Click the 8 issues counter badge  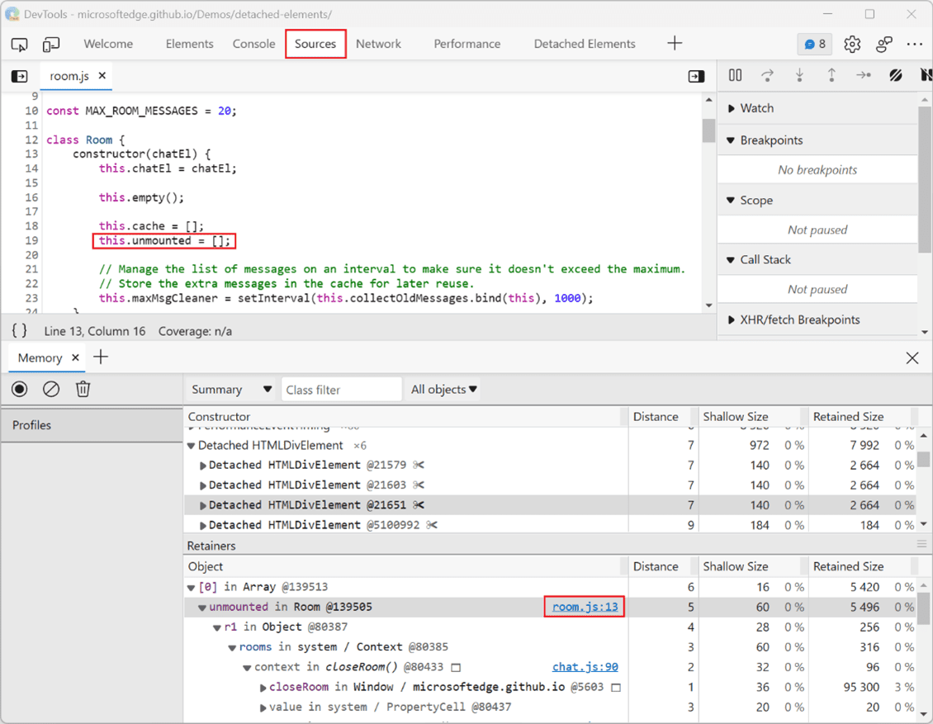tap(815, 44)
